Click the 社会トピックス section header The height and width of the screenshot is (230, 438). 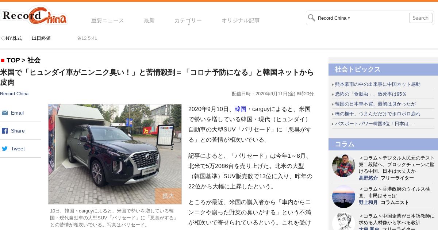click(x=383, y=69)
